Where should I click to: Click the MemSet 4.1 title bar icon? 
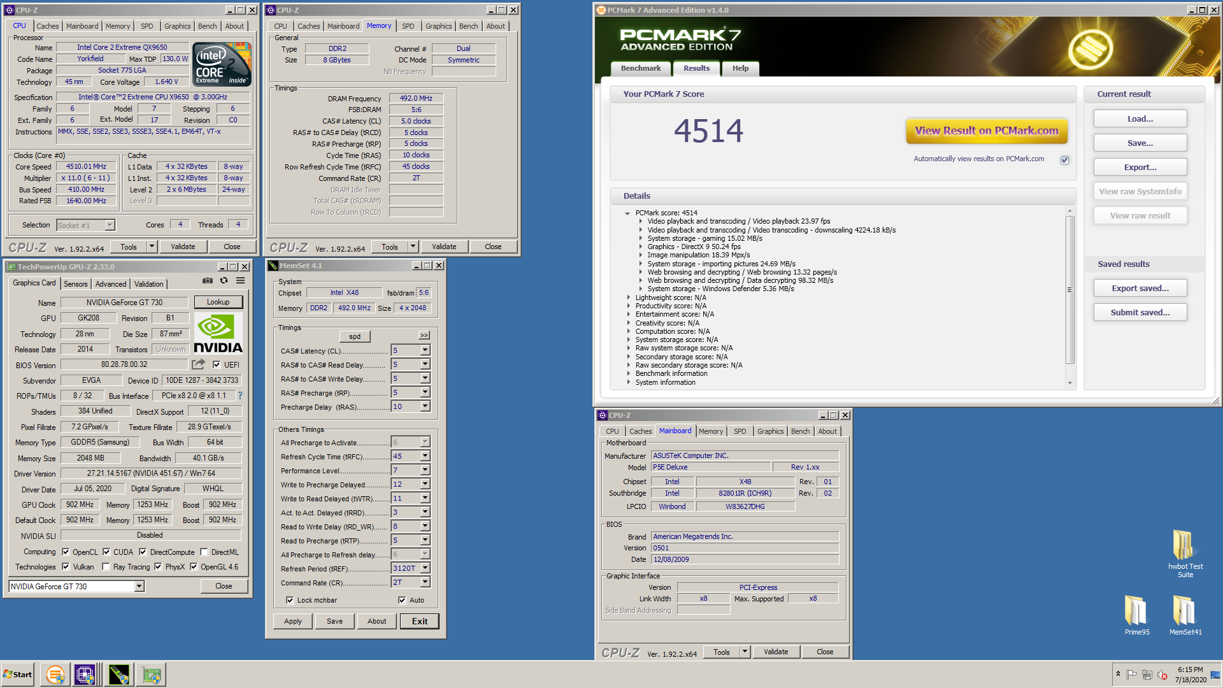click(x=273, y=266)
